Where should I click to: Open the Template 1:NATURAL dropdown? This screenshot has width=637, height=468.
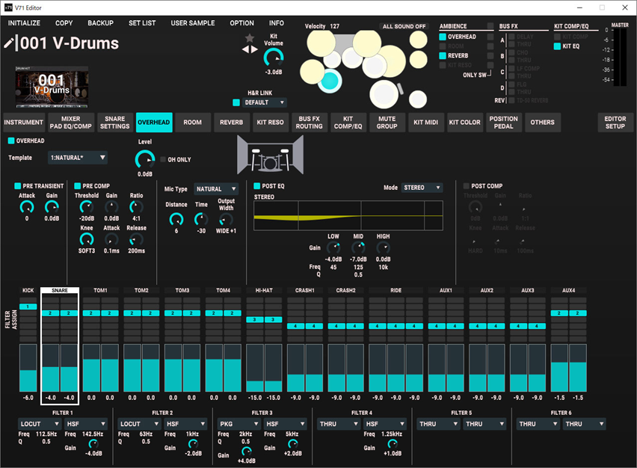[x=78, y=158]
